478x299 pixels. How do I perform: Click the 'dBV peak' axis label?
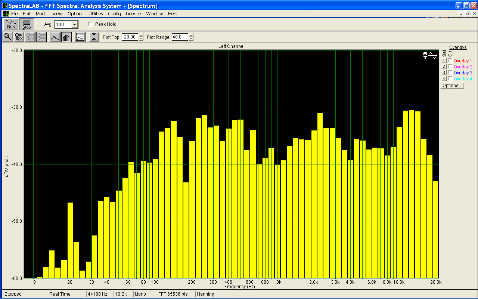pyautogui.click(x=7, y=166)
